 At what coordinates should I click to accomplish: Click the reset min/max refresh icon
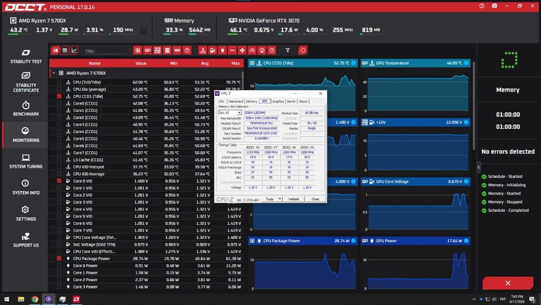pos(303,50)
